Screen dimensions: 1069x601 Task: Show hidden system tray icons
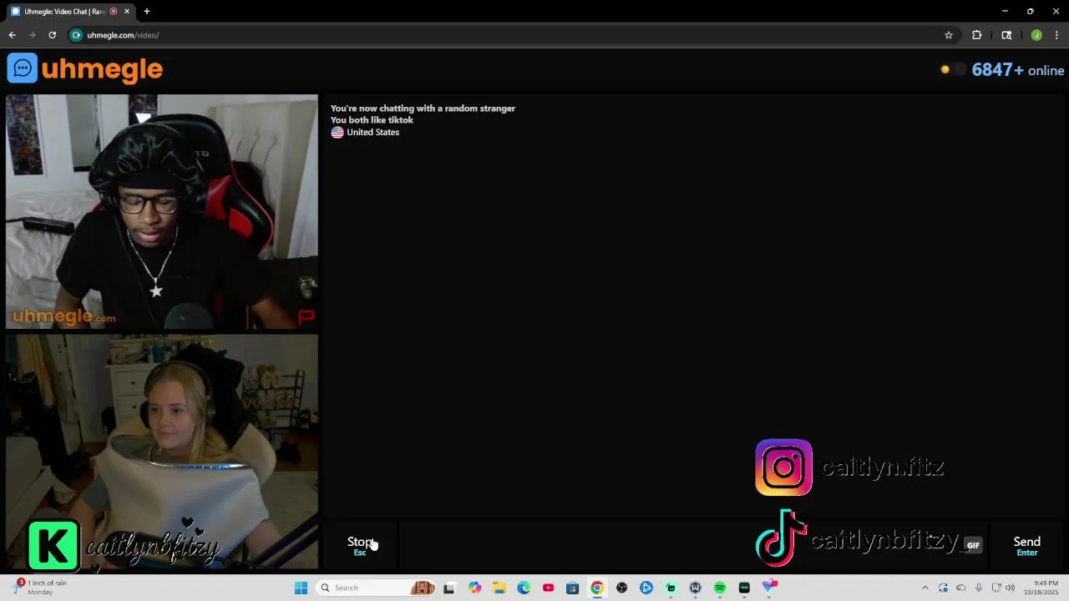point(925,588)
